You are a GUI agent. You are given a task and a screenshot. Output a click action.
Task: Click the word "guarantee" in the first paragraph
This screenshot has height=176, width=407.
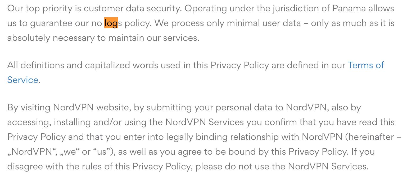click(x=51, y=23)
